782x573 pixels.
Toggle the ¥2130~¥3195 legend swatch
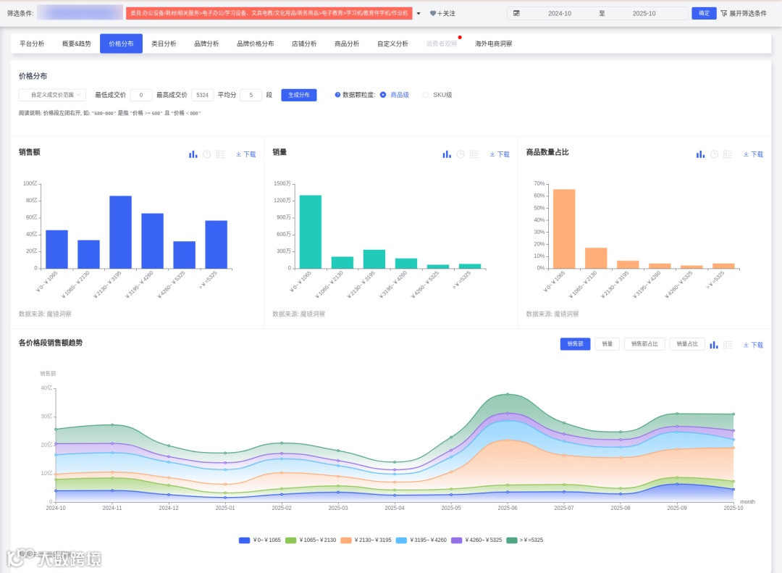tap(346, 540)
